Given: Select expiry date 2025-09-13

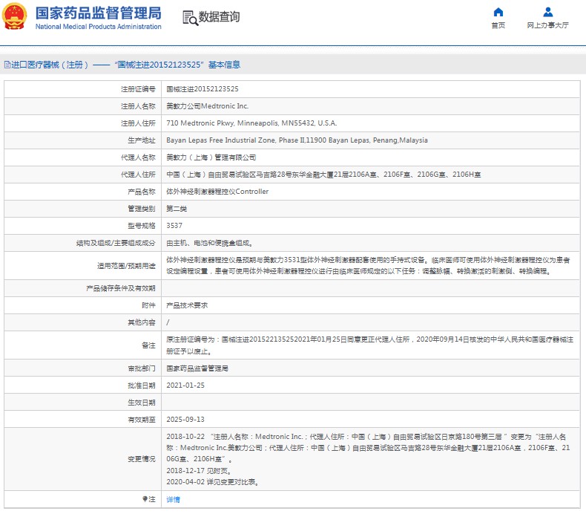Looking at the screenshot, I should point(185,420).
